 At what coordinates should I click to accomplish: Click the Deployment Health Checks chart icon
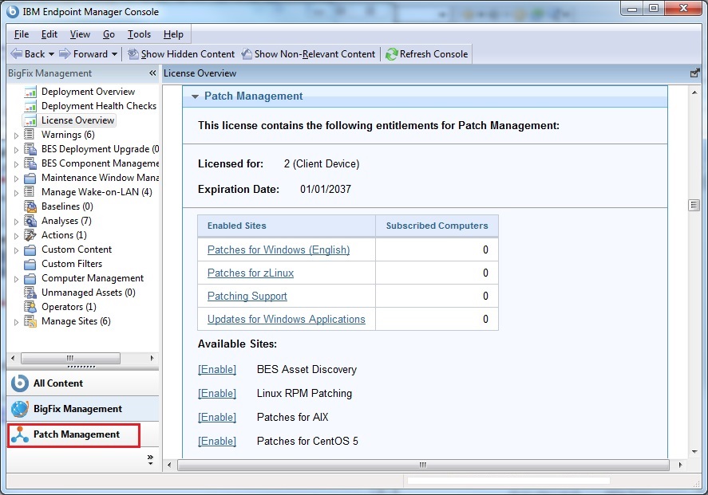click(30, 106)
